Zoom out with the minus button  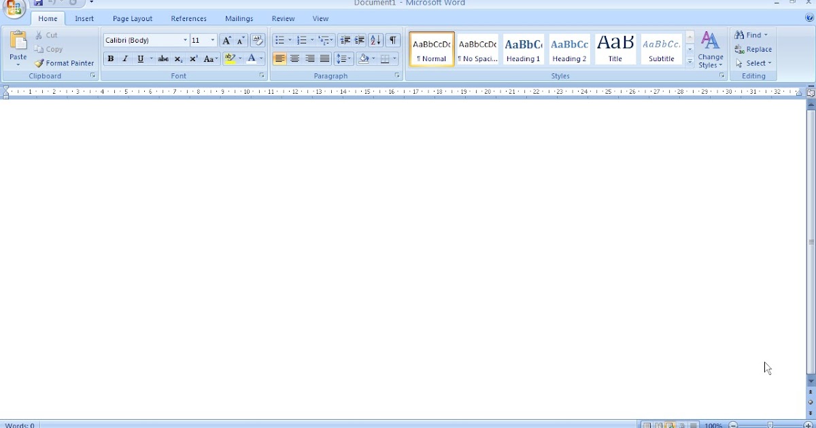point(733,425)
